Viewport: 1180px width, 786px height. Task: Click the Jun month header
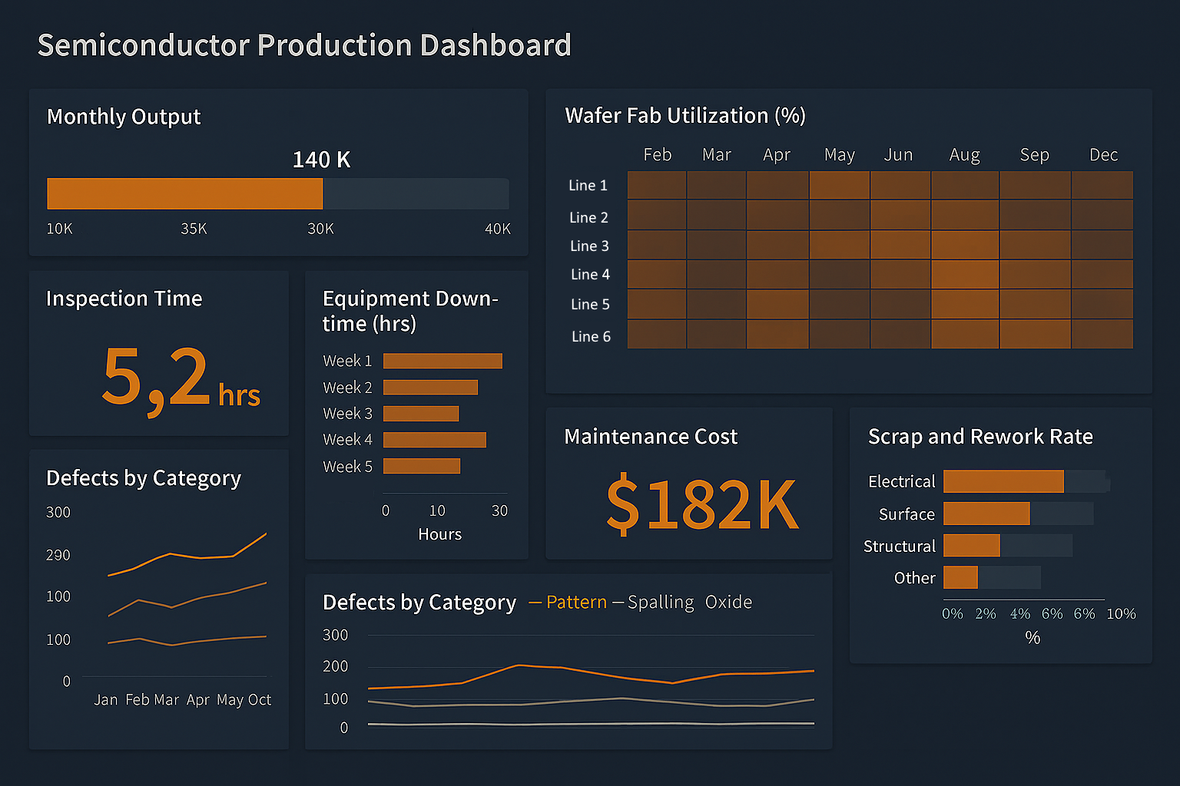[x=899, y=154]
